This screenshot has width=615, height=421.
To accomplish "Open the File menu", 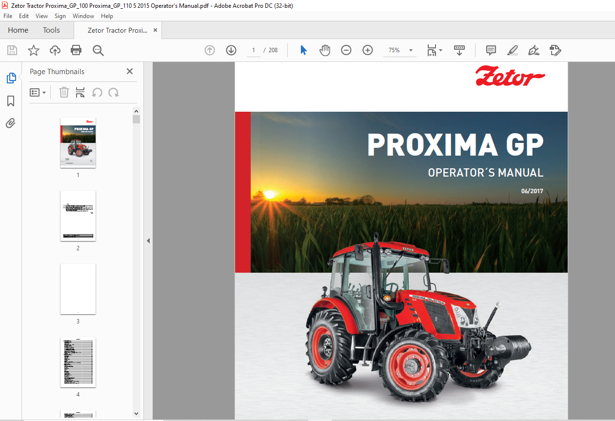I will (8, 16).
